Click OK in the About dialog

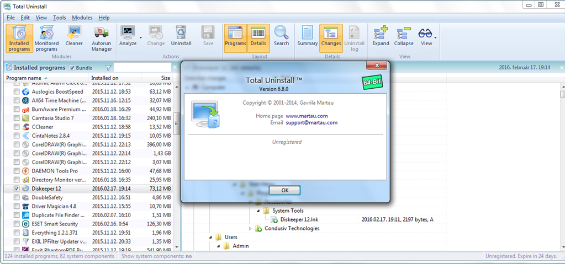tap(284, 190)
